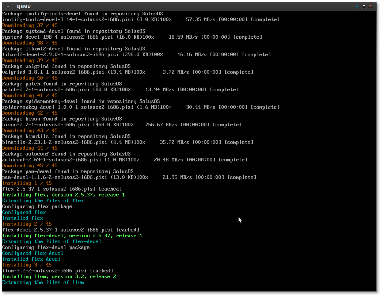Close the QEMU window
380x295 pixels.
click(370, 6)
